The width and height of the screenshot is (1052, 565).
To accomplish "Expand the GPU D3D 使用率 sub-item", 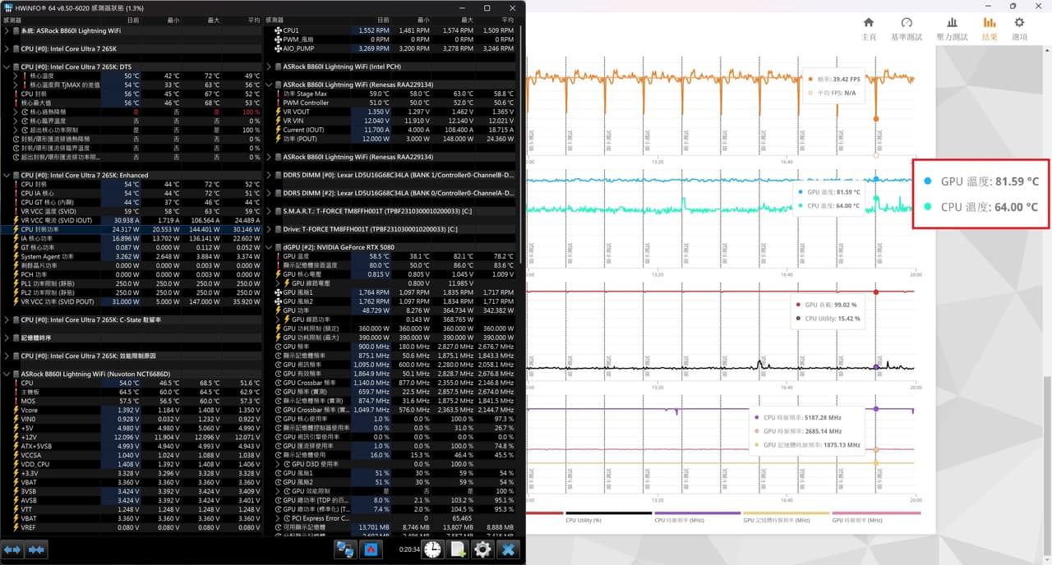I will point(278,464).
